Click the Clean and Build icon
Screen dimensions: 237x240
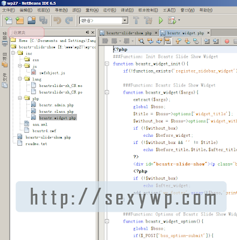(x=148, y=20)
